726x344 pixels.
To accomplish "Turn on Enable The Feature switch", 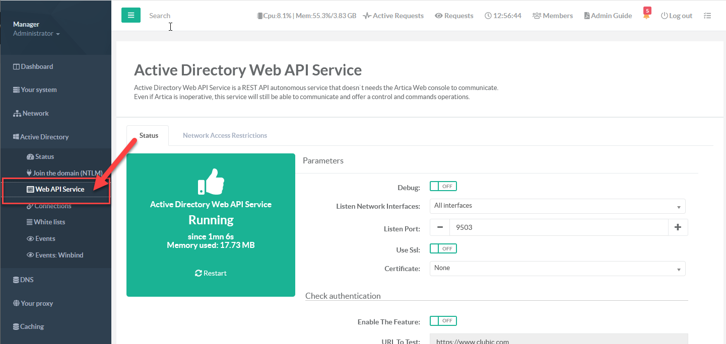I will [x=443, y=321].
